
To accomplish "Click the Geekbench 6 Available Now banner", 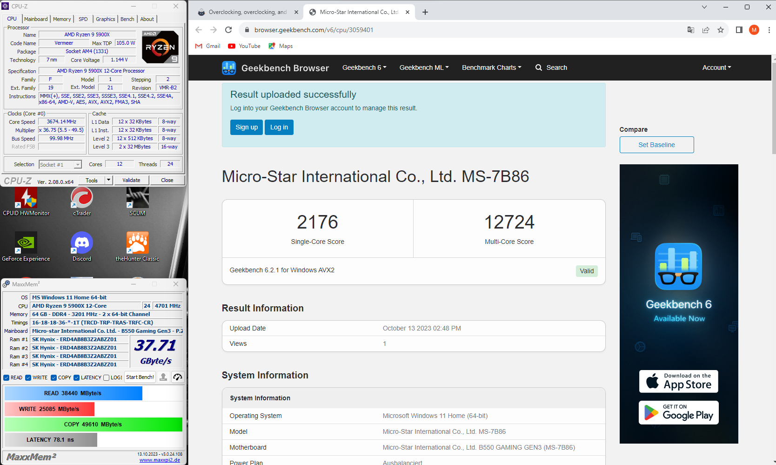I will pos(679,304).
